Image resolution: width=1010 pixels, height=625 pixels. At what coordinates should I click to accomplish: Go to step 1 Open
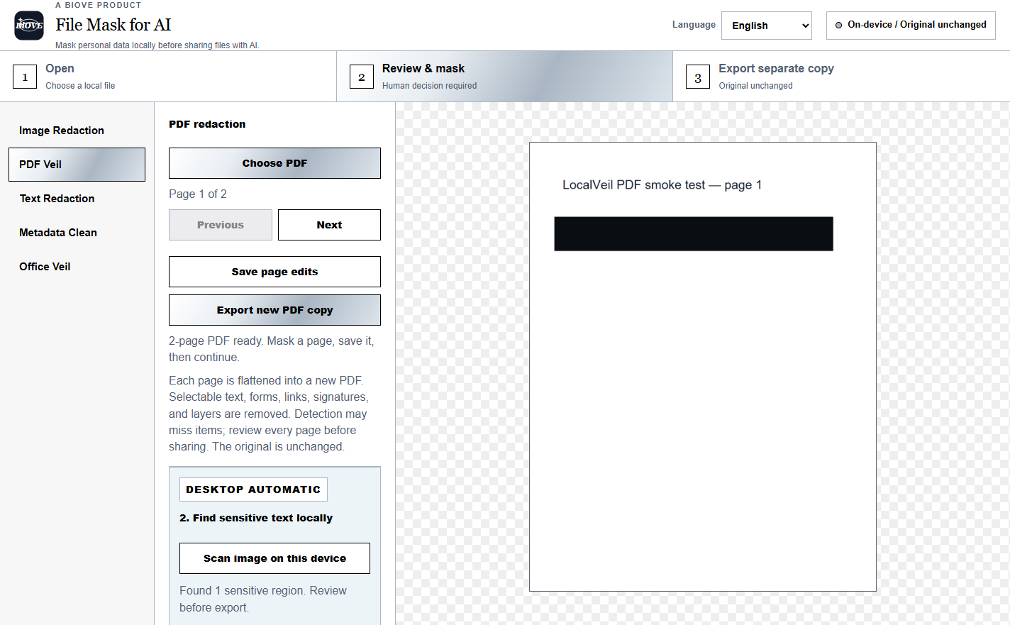pos(168,77)
